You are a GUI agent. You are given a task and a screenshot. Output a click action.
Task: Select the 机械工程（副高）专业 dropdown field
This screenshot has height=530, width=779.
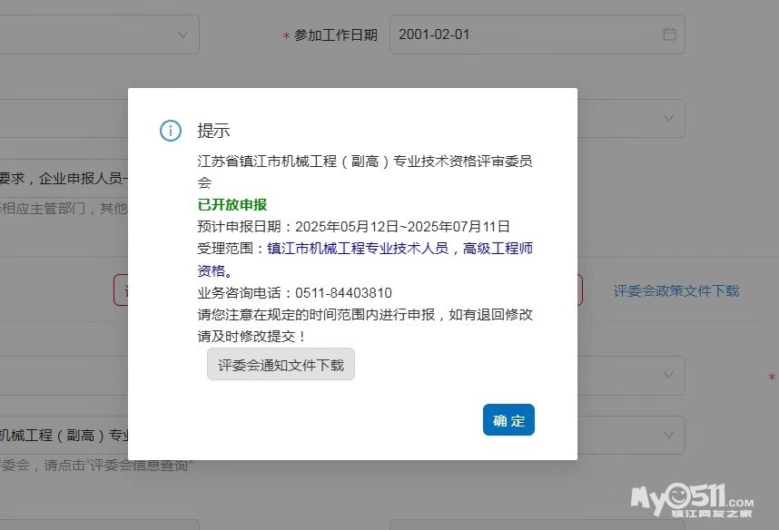tap(64, 436)
